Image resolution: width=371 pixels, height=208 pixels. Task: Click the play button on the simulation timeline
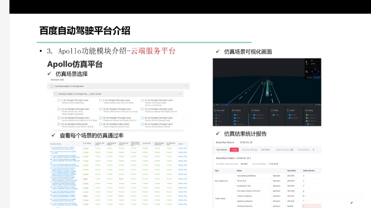point(215,104)
